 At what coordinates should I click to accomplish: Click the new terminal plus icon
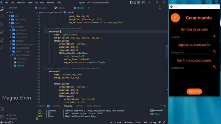(x=155, y=106)
